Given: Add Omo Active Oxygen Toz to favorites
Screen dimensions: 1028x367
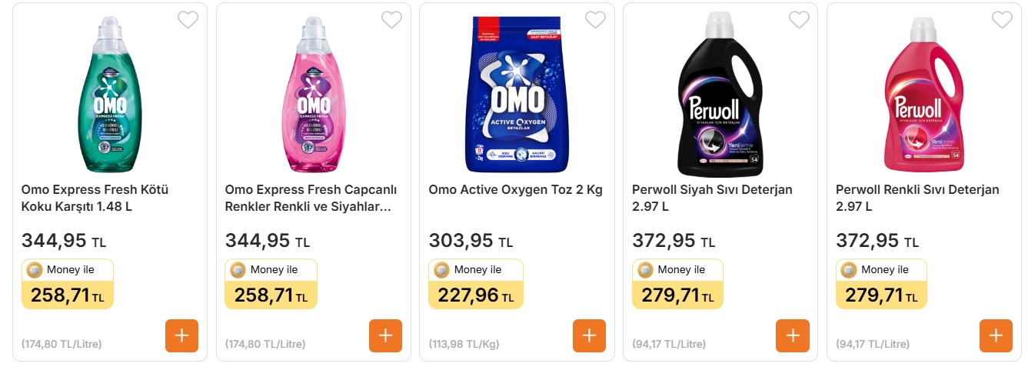Looking at the screenshot, I should (595, 20).
